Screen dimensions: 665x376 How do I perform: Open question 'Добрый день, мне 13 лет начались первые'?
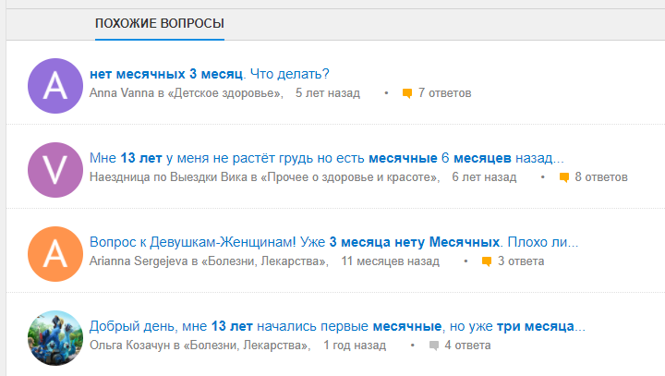(x=337, y=326)
